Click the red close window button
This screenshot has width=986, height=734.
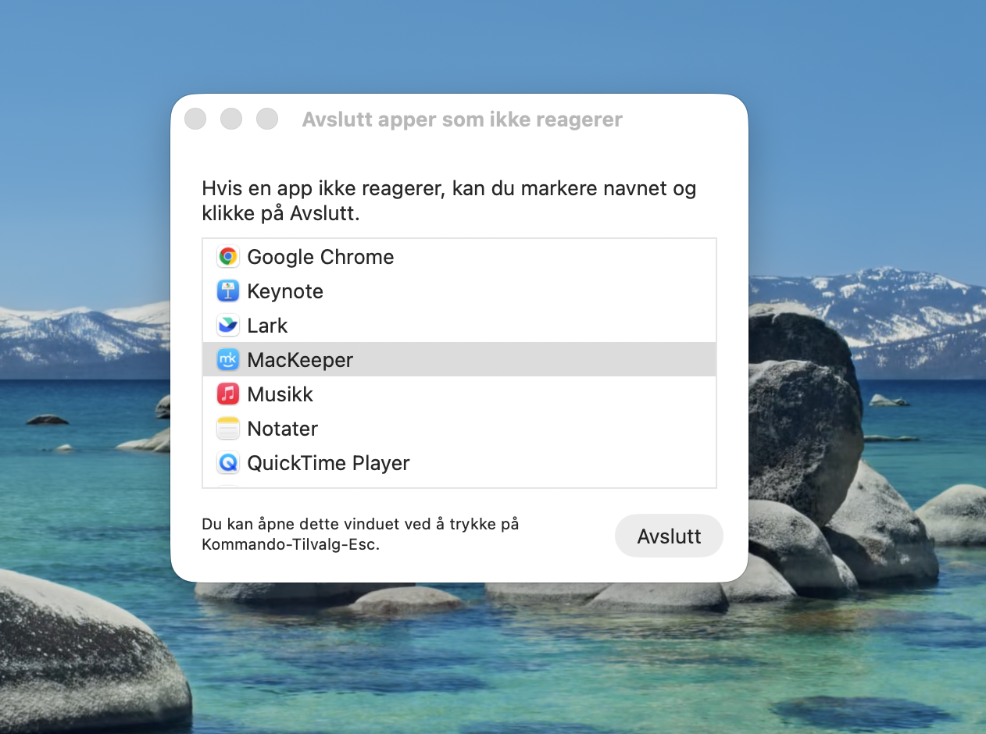(195, 119)
